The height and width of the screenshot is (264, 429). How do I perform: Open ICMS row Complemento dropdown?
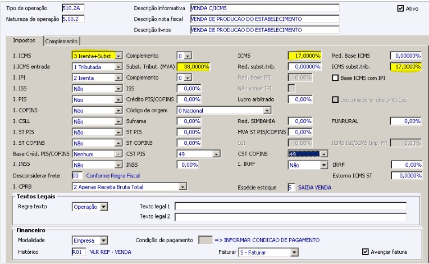point(188,56)
